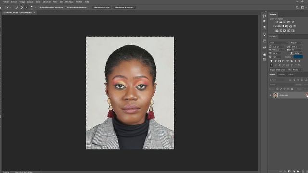Add a Black & White adjustment
Viewport: 308px width, 173px height.
tap(283, 26)
